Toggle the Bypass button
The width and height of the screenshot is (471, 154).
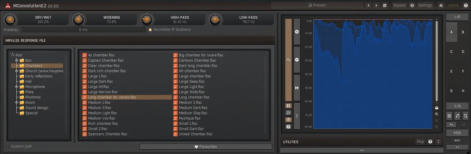pos(399,5)
